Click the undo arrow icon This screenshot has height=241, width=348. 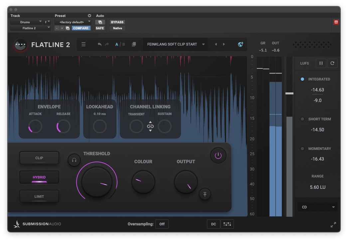[x=99, y=44]
